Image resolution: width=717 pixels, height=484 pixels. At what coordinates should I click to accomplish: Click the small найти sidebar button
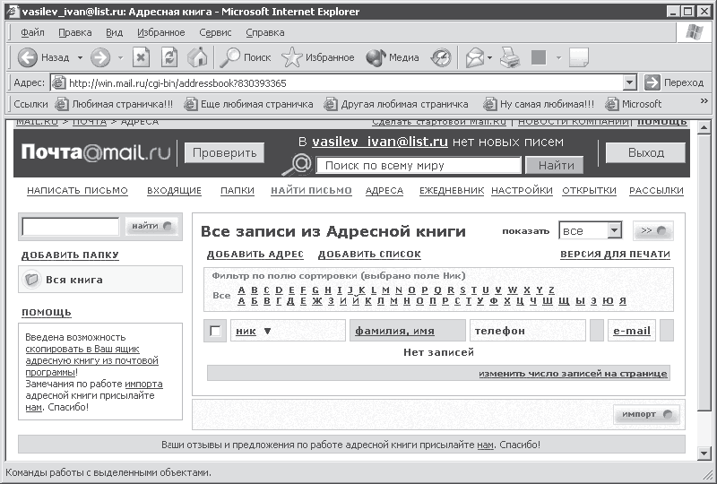[x=151, y=226]
